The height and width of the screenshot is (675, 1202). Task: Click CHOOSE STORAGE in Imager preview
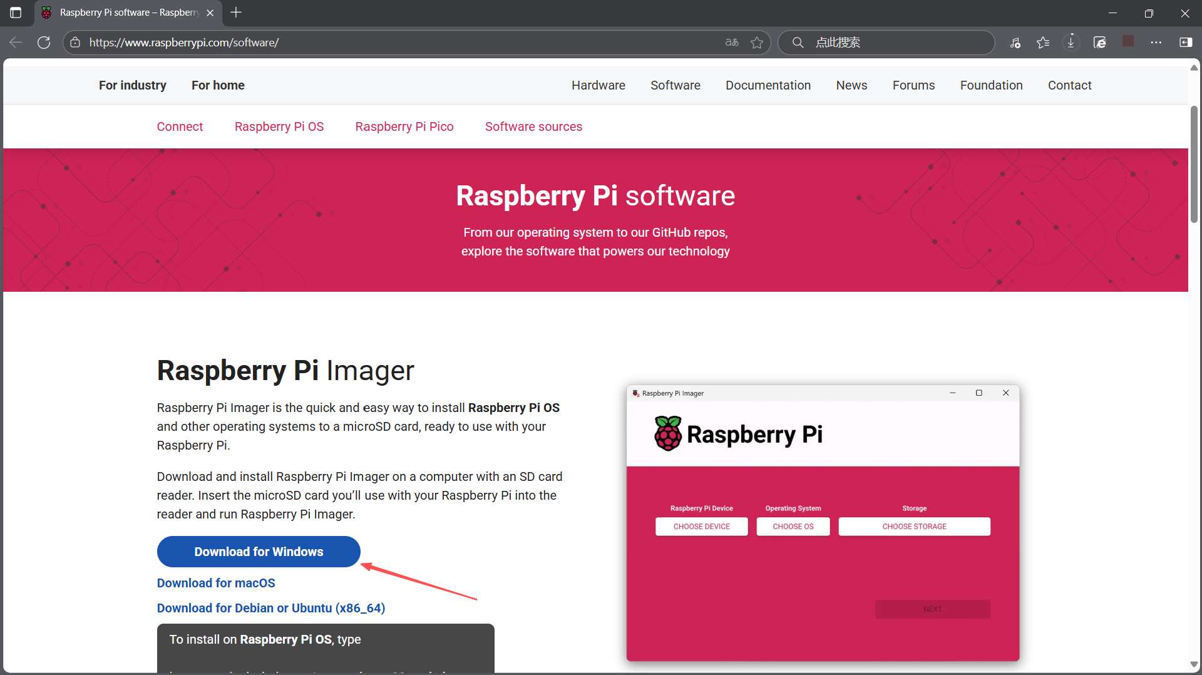click(x=915, y=527)
